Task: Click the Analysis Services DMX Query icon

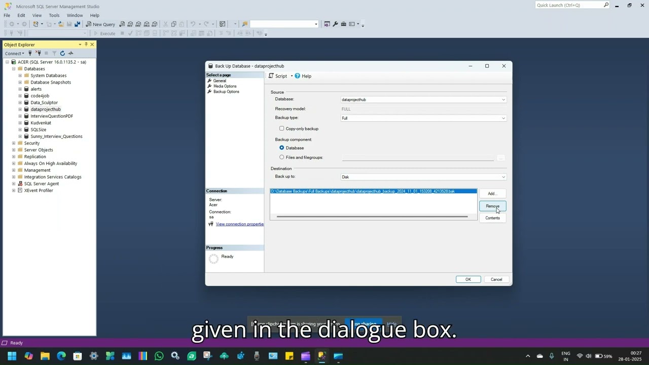Action: click(138, 24)
